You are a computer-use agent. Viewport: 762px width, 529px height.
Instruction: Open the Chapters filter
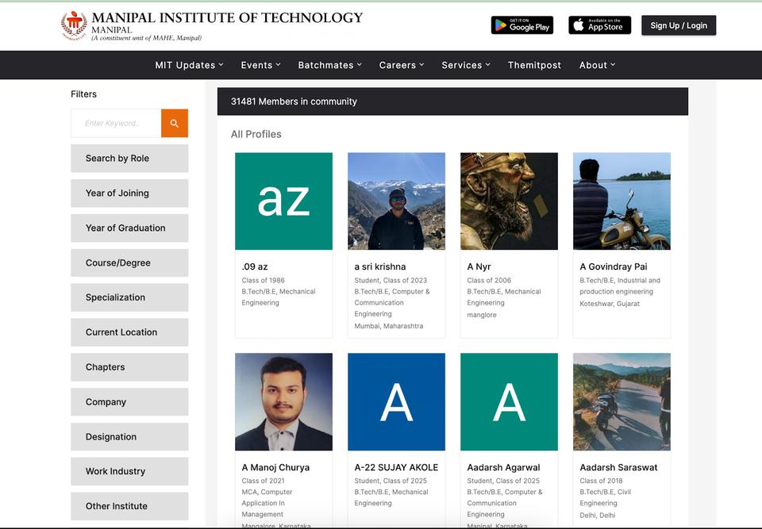point(129,367)
